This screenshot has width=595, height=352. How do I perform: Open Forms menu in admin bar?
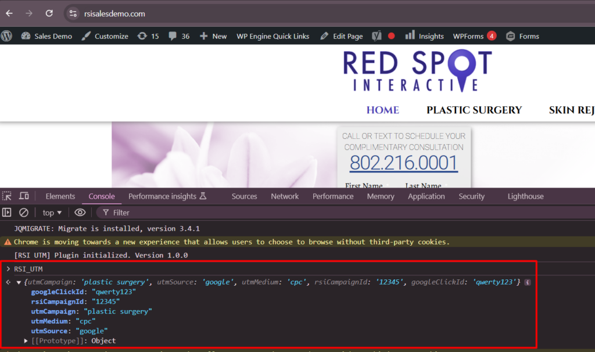(x=522, y=36)
